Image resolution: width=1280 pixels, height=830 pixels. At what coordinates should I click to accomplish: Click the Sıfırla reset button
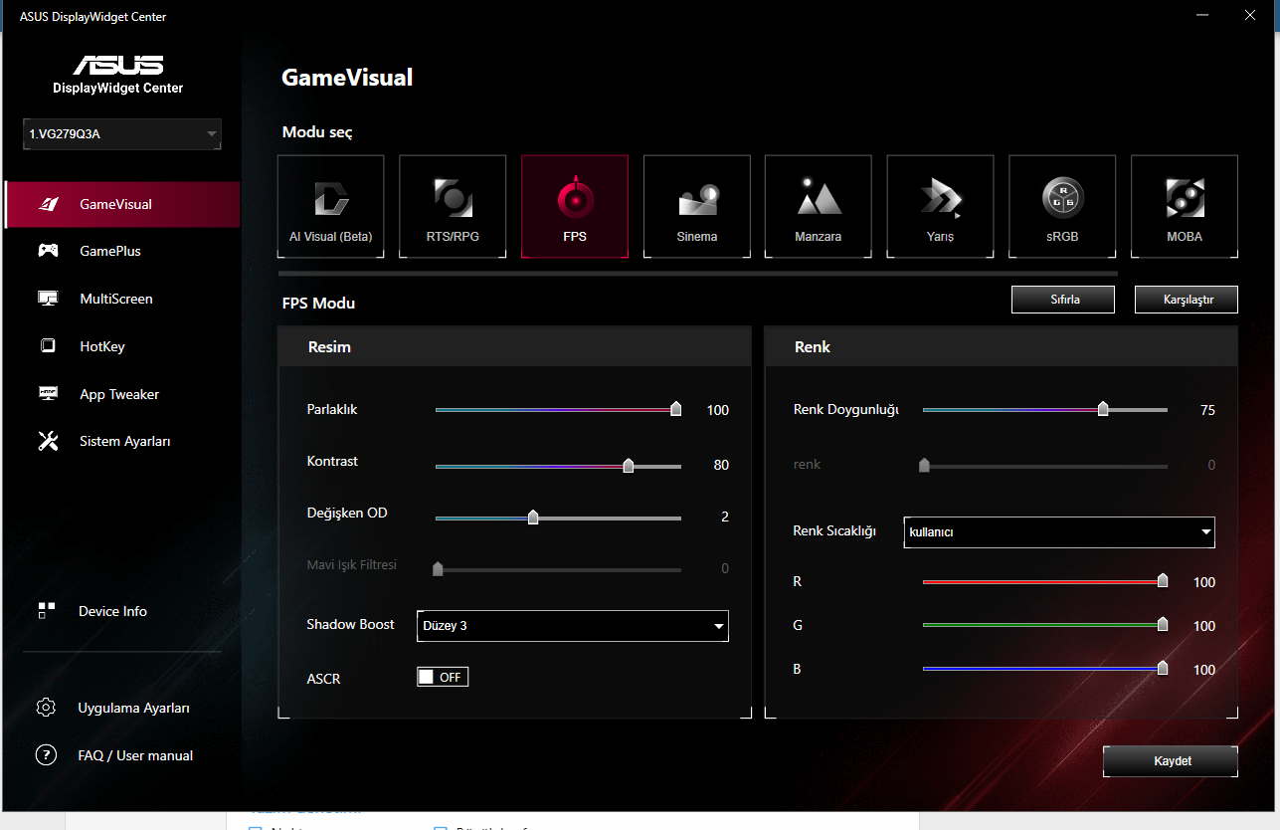(1063, 300)
